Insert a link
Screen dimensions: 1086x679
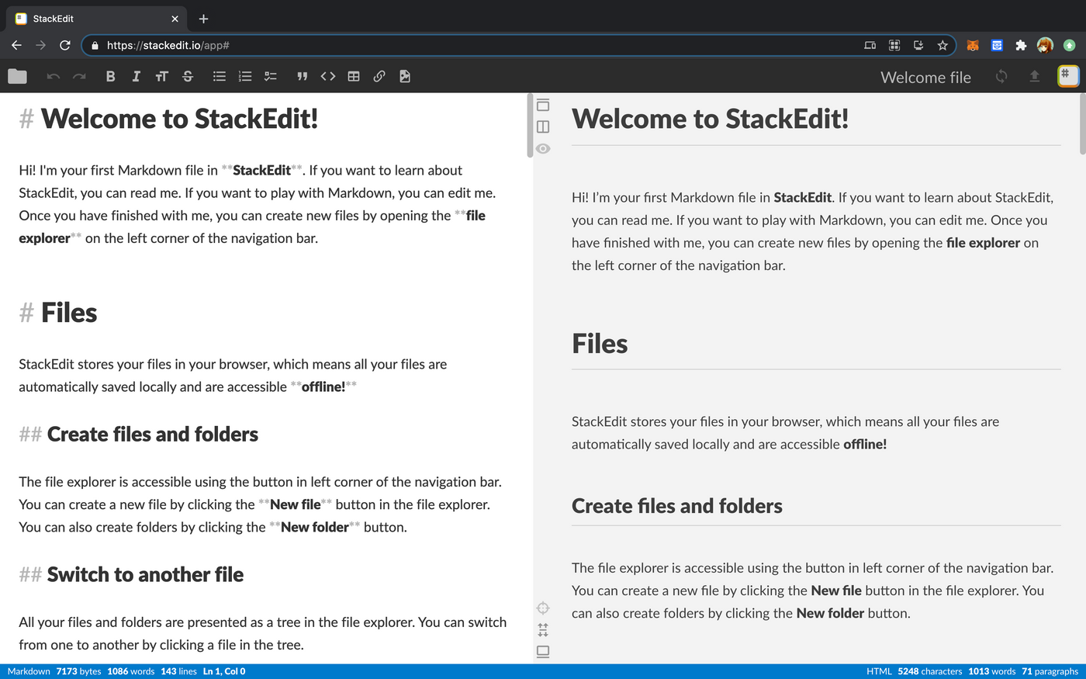point(379,76)
